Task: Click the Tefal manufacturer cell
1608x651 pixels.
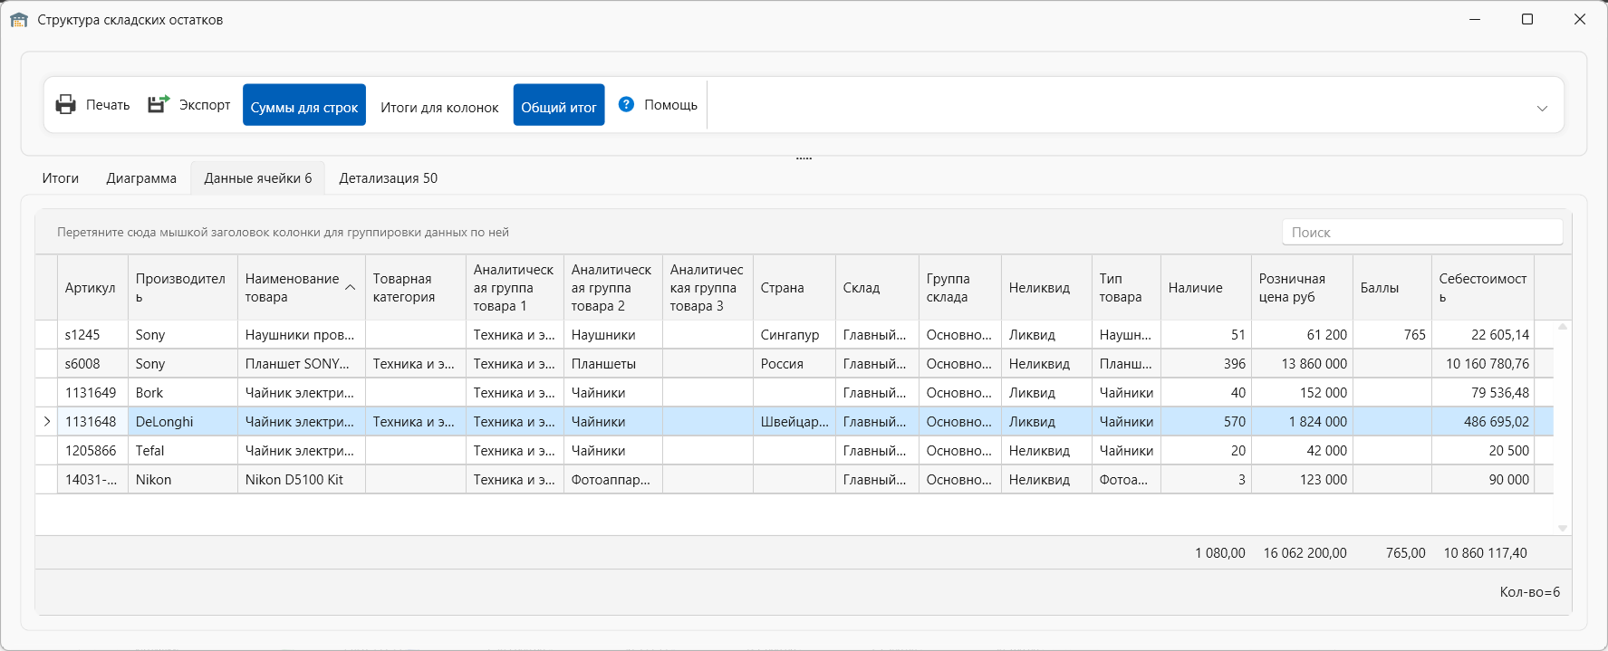Action: coord(182,451)
